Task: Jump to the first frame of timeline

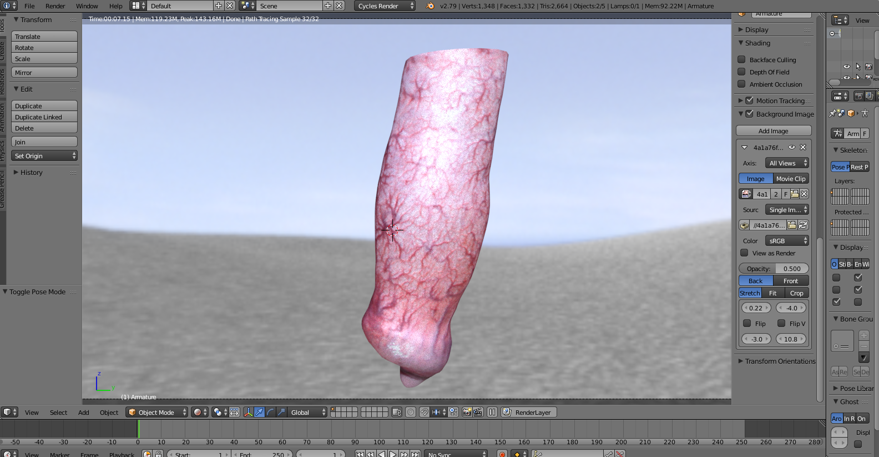Action: (x=360, y=454)
